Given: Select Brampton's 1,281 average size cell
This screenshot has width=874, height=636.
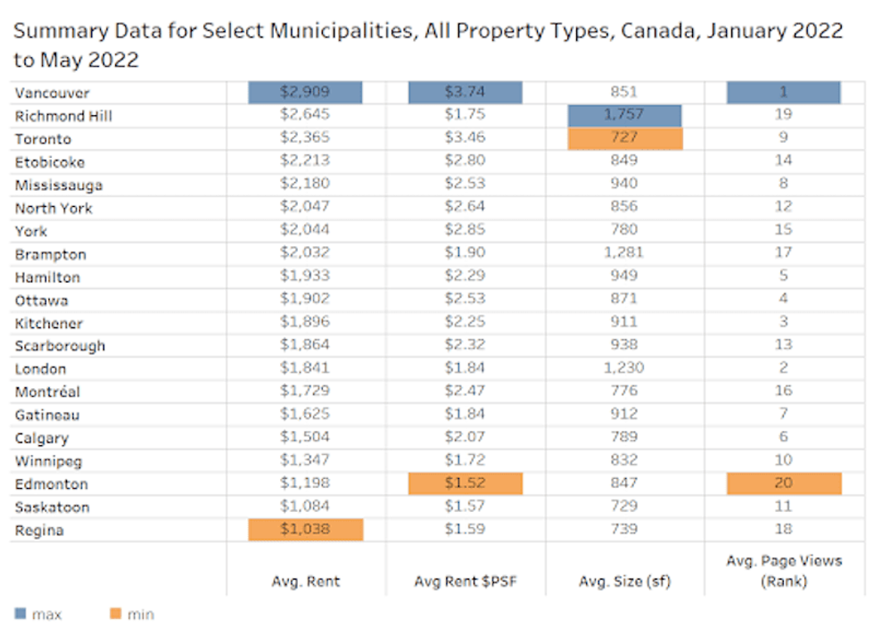Looking at the screenshot, I should (x=623, y=253).
